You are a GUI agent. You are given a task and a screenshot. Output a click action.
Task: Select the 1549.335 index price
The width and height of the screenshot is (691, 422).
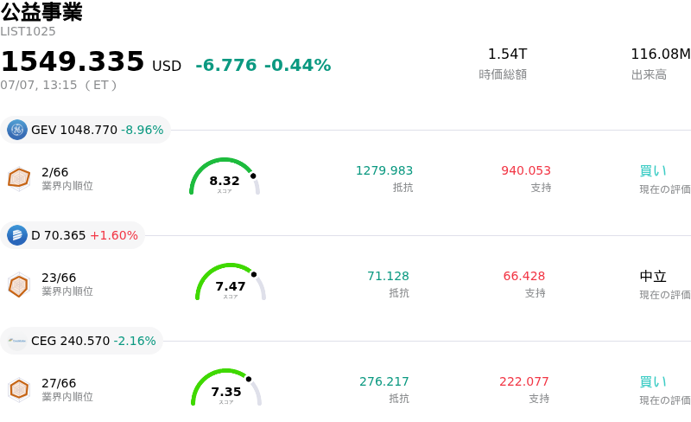click(73, 61)
